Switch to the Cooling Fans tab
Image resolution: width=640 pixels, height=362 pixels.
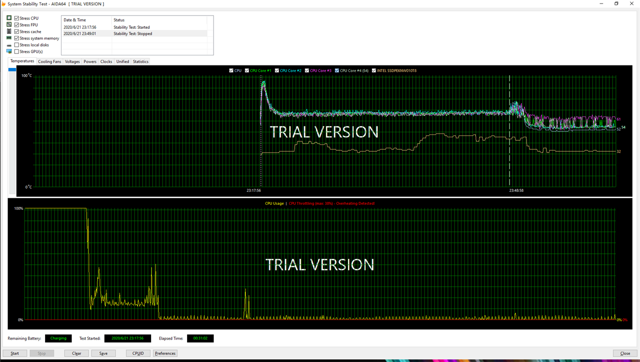(x=49, y=61)
